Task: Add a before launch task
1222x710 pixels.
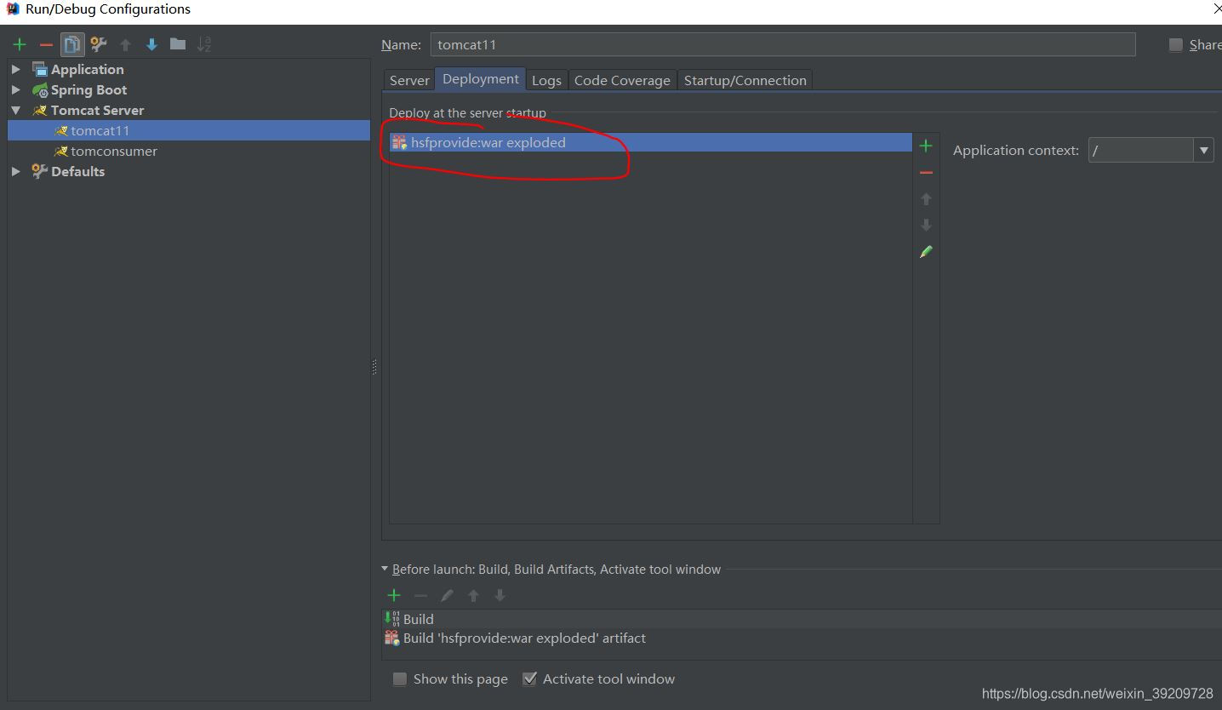Action: pyautogui.click(x=394, y=595)
